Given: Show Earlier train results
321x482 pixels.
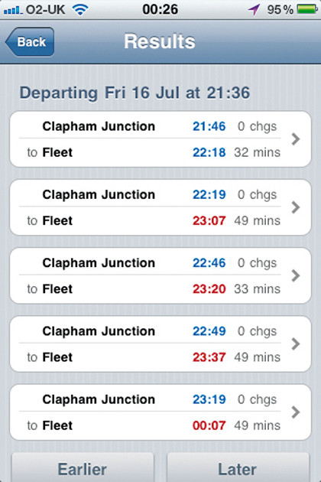Looking at the screenshot, I should [x=83, y=467].
